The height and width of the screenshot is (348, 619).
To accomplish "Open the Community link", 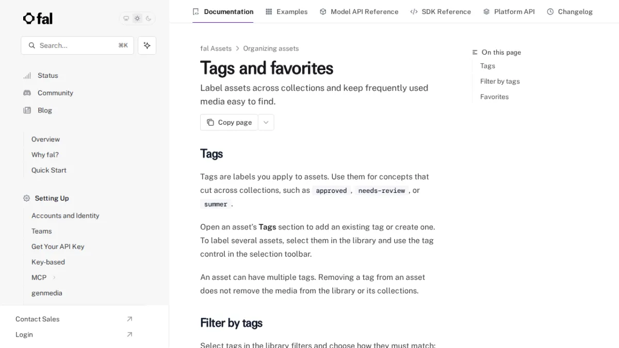I will click(x=55, y=93).
